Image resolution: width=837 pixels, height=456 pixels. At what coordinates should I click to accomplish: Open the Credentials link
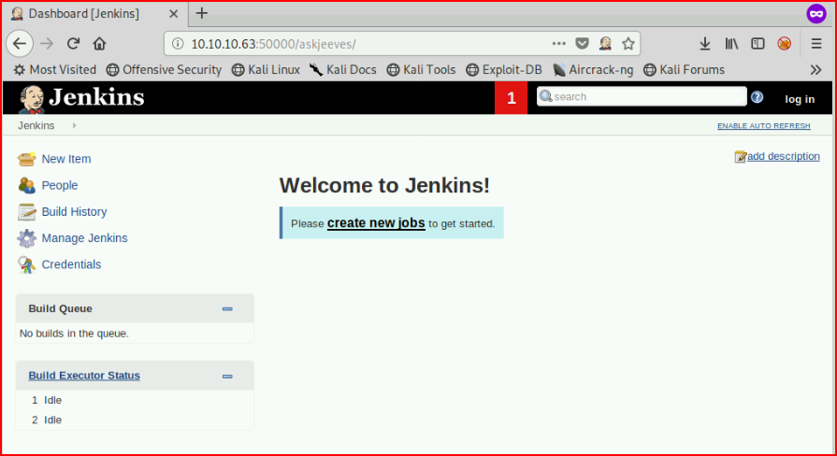[x=71, y=264]
